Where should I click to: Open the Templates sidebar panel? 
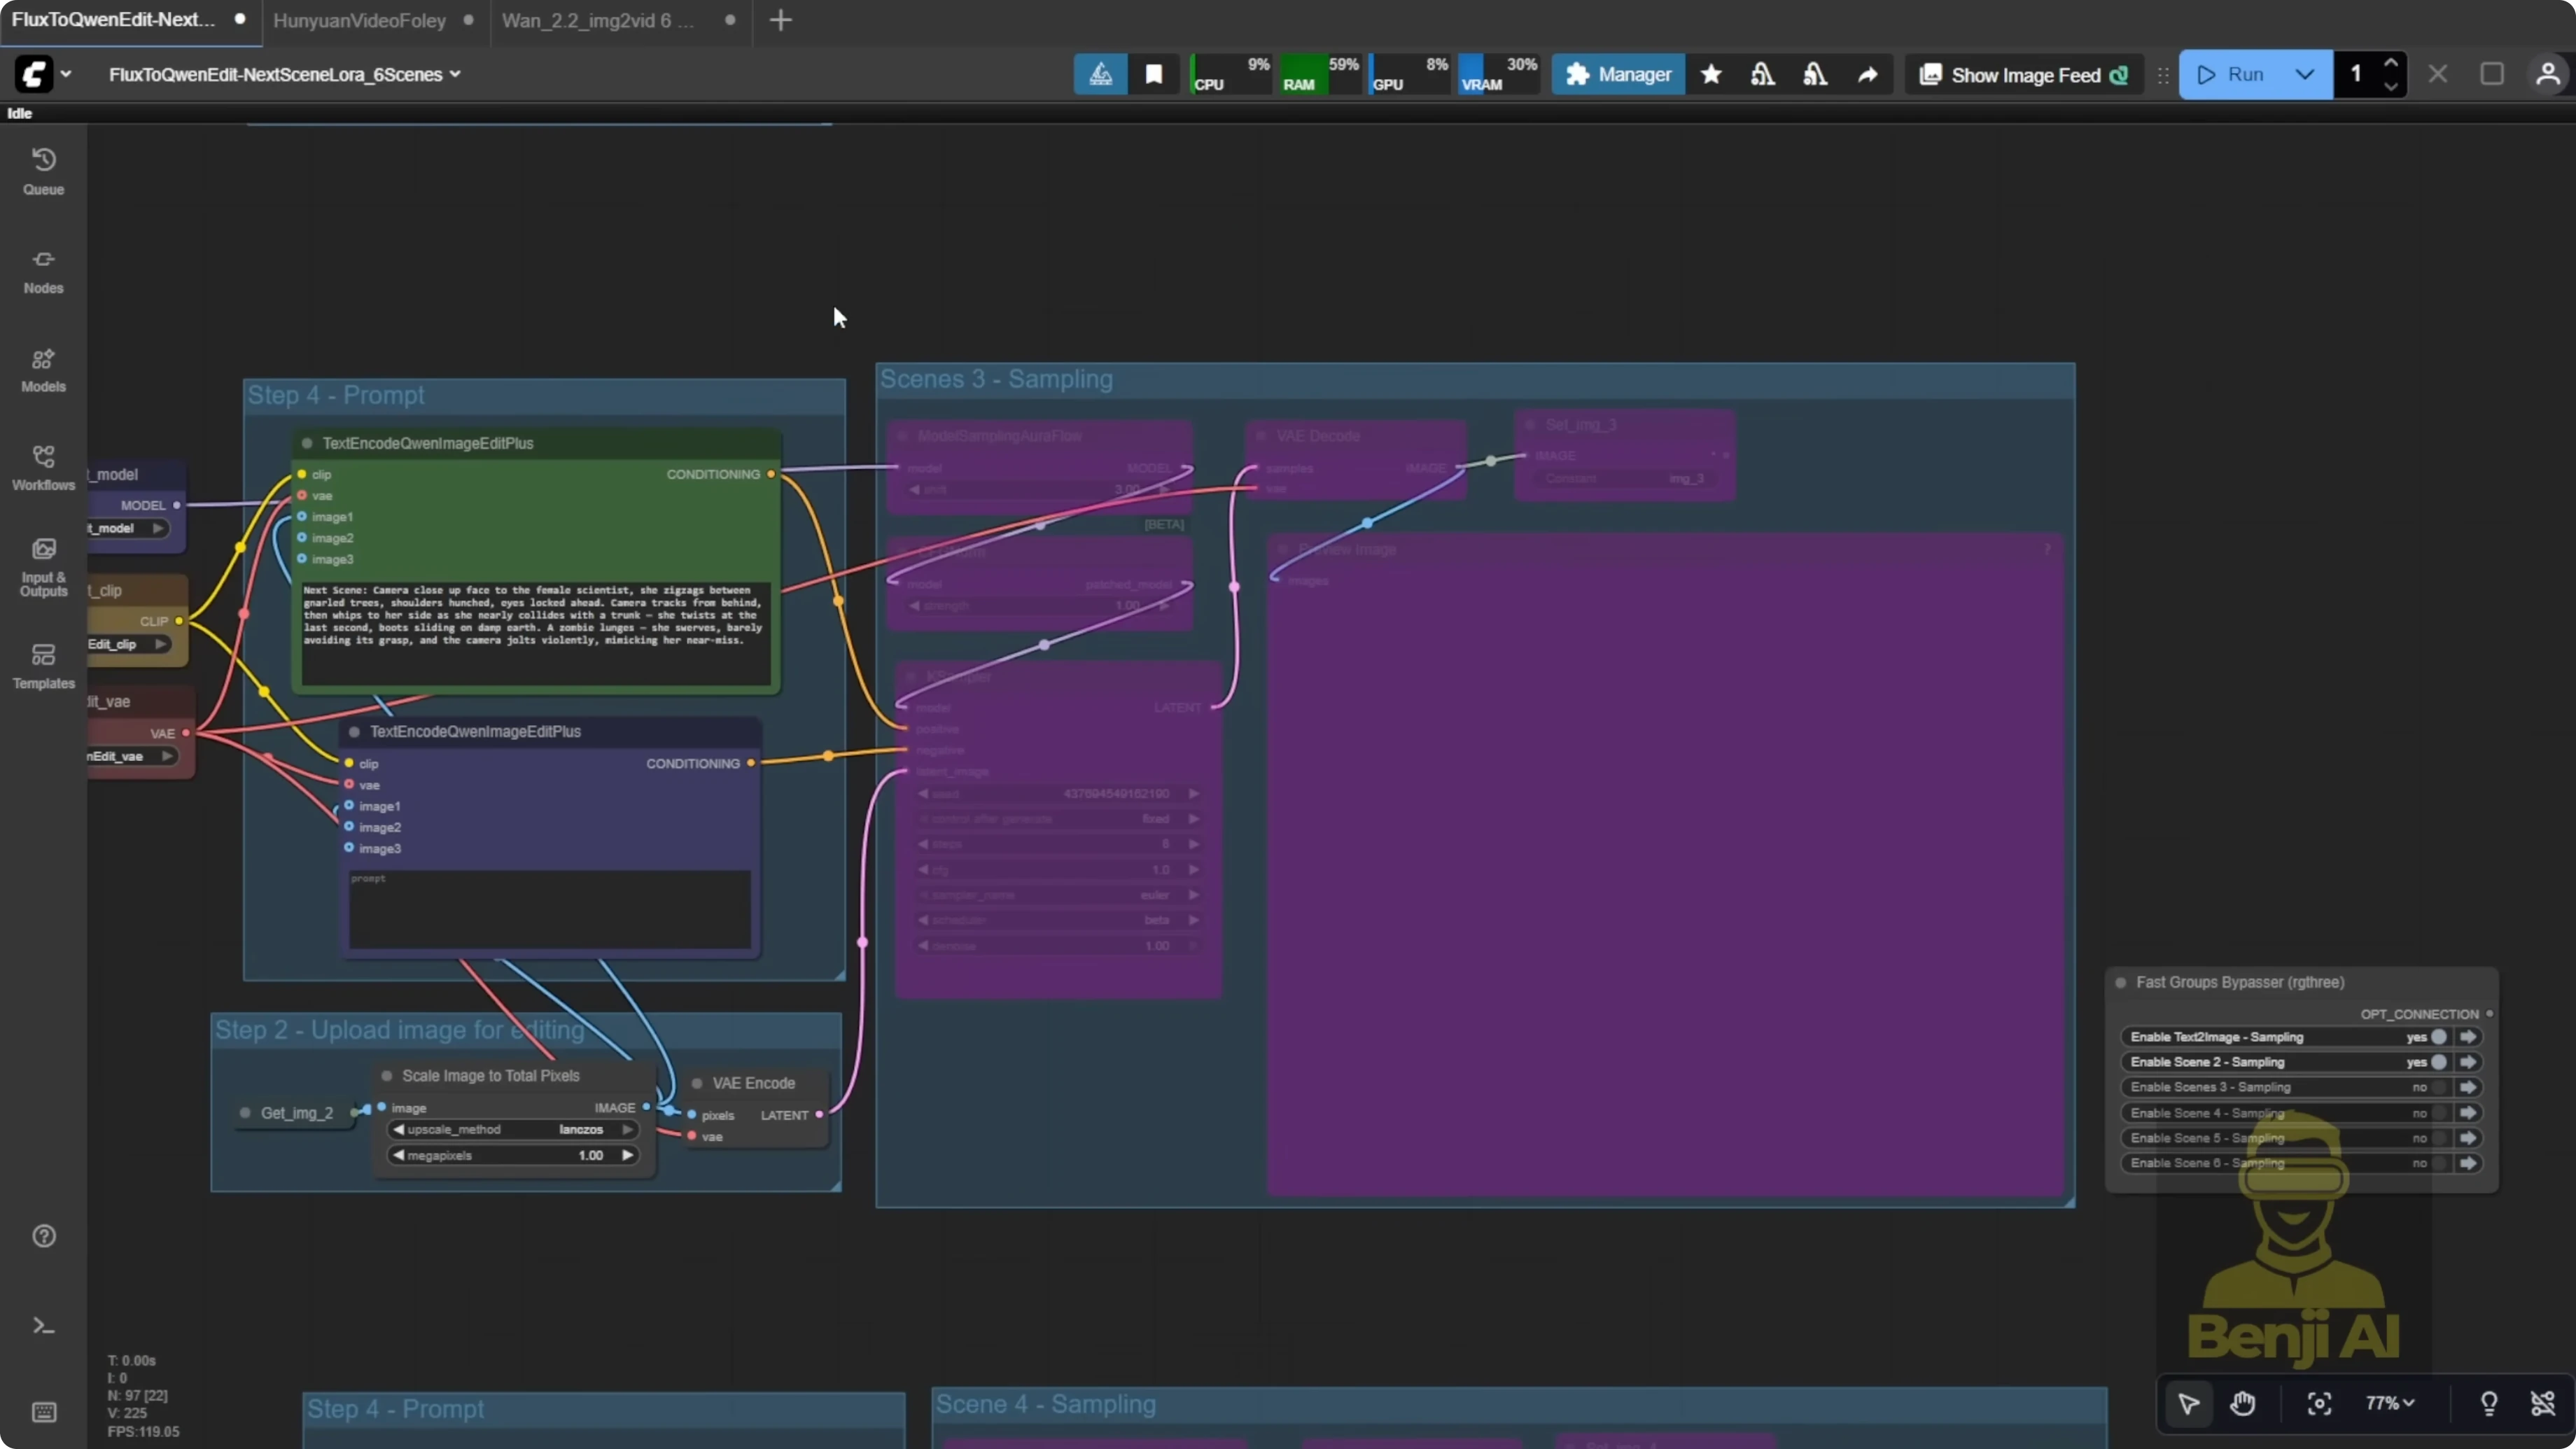tap(43, 666)
